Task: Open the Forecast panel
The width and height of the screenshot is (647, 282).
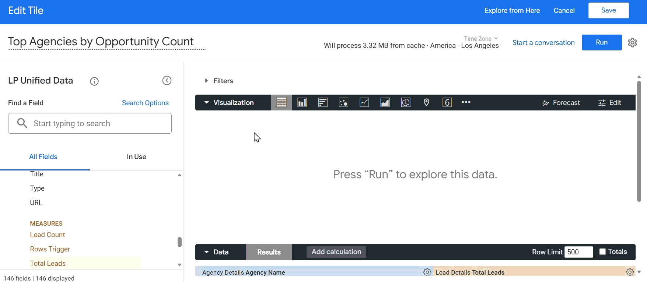Action: click(561, 103)
